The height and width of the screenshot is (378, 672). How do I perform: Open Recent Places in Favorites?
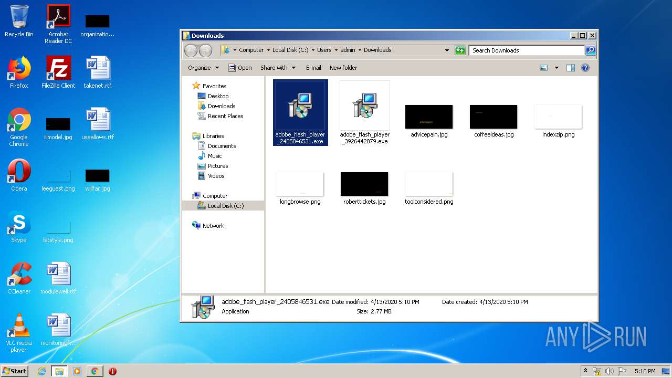pos(220,116)
